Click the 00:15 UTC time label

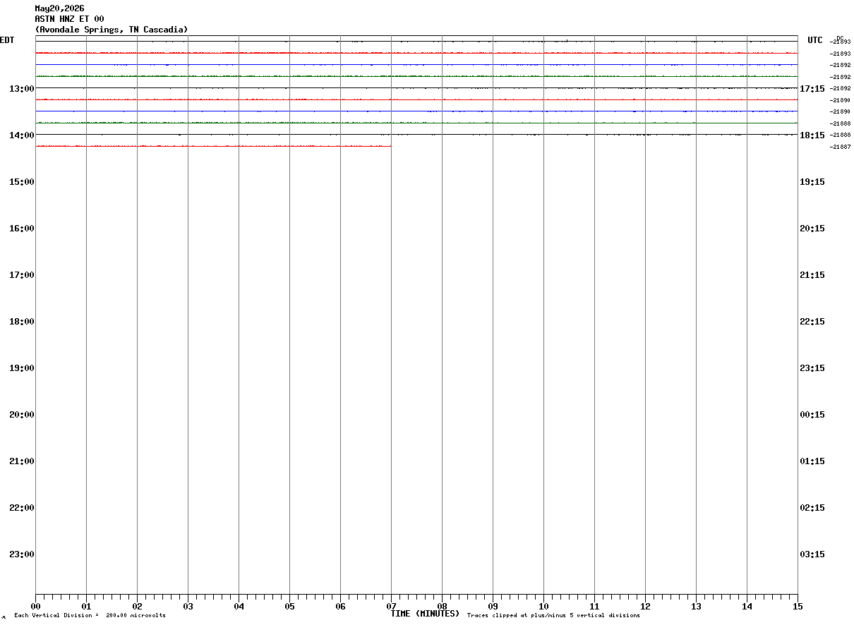tap(812, 414)
